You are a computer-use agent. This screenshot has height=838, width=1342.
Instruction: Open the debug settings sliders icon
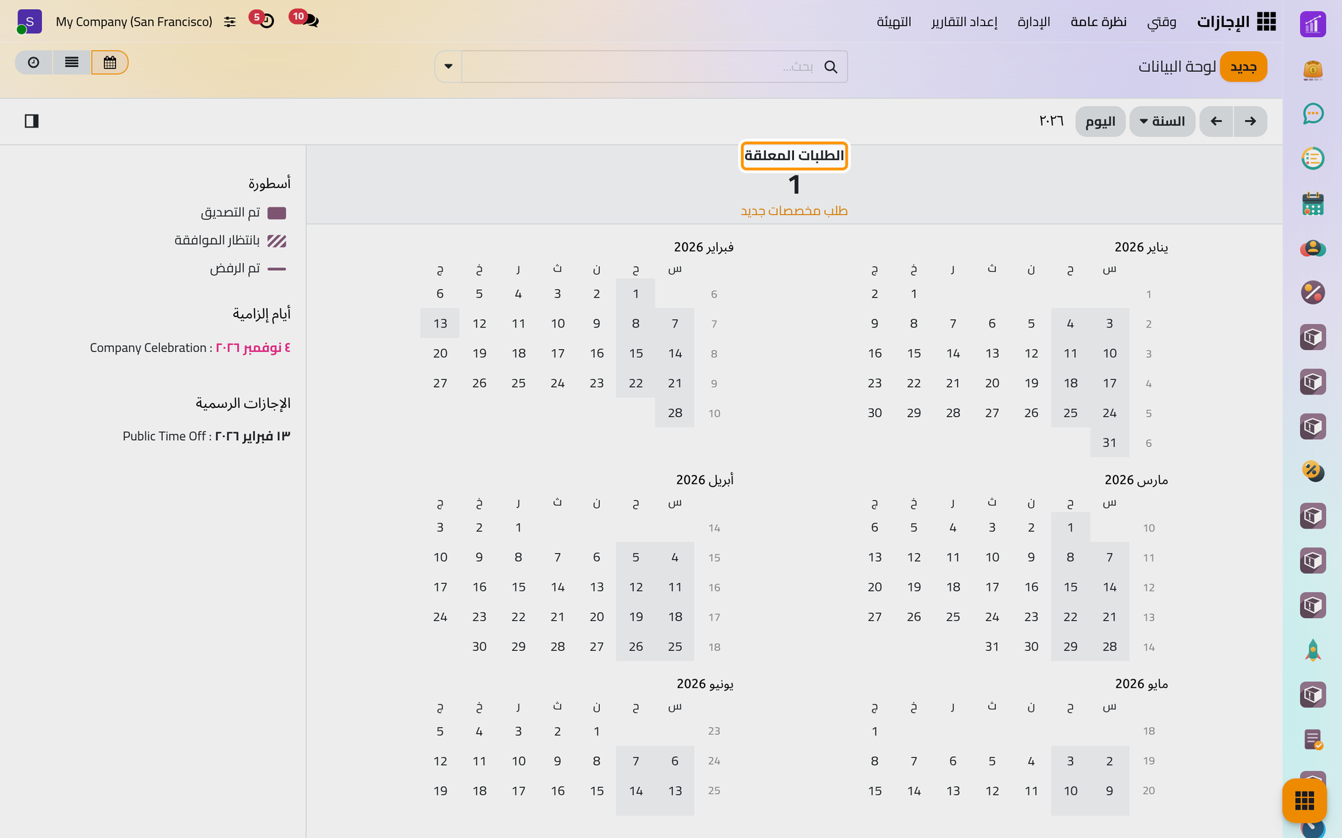pos(230,22)
